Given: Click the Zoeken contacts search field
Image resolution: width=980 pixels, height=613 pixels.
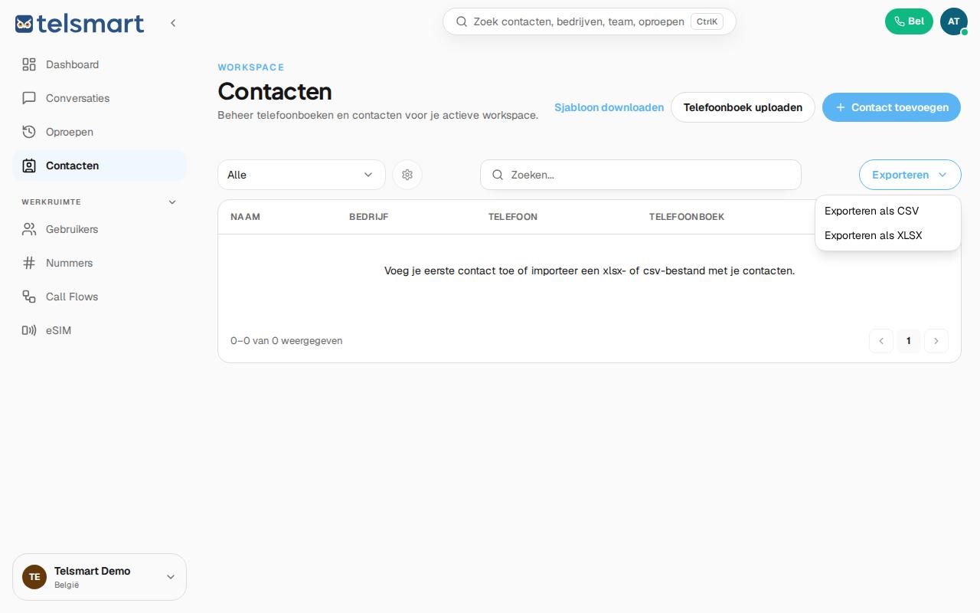Looking at the screenshot, I should click(x=640, y=175).
